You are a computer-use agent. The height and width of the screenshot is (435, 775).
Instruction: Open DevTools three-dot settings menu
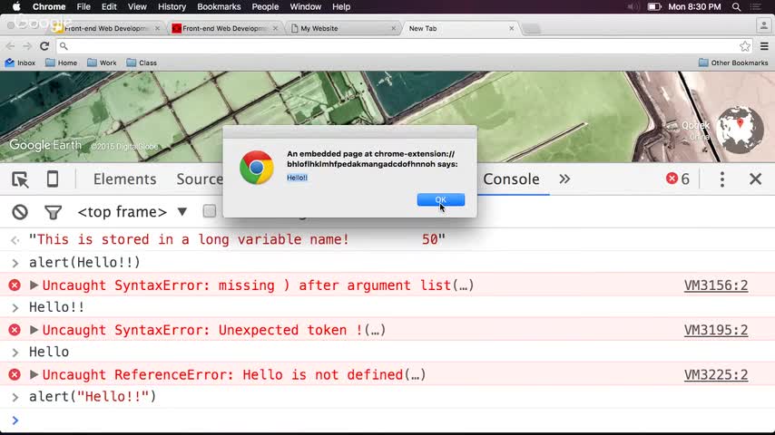tap(722, 179)
